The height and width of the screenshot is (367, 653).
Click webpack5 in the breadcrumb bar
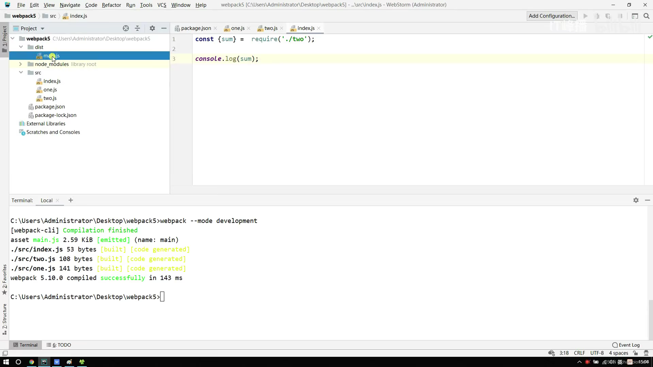[x=24, y=16]
